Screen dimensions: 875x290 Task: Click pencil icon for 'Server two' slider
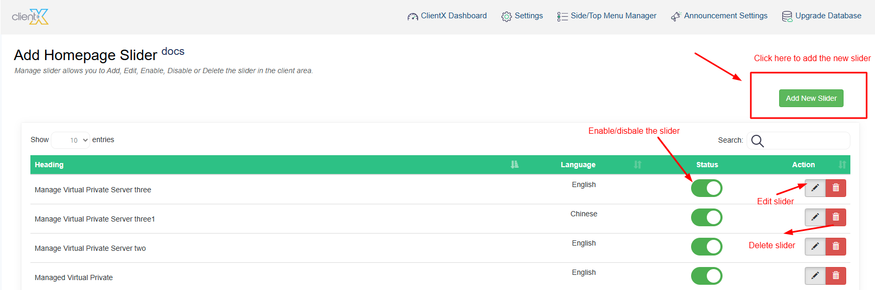click(x=815, y=247)
